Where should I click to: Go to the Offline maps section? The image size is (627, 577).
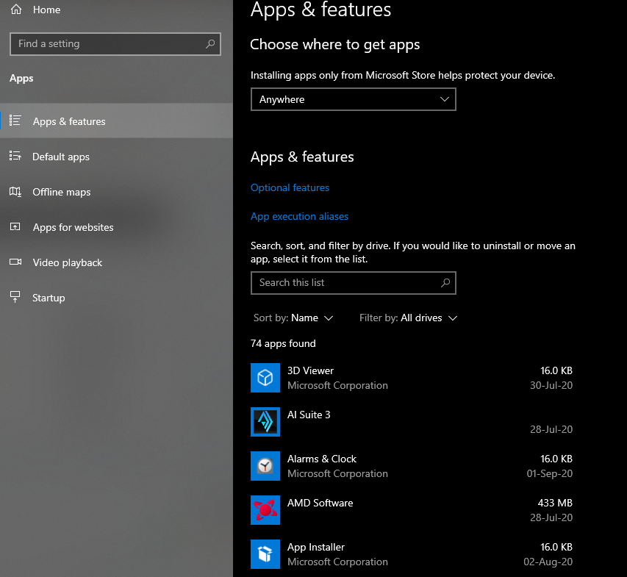62,192
